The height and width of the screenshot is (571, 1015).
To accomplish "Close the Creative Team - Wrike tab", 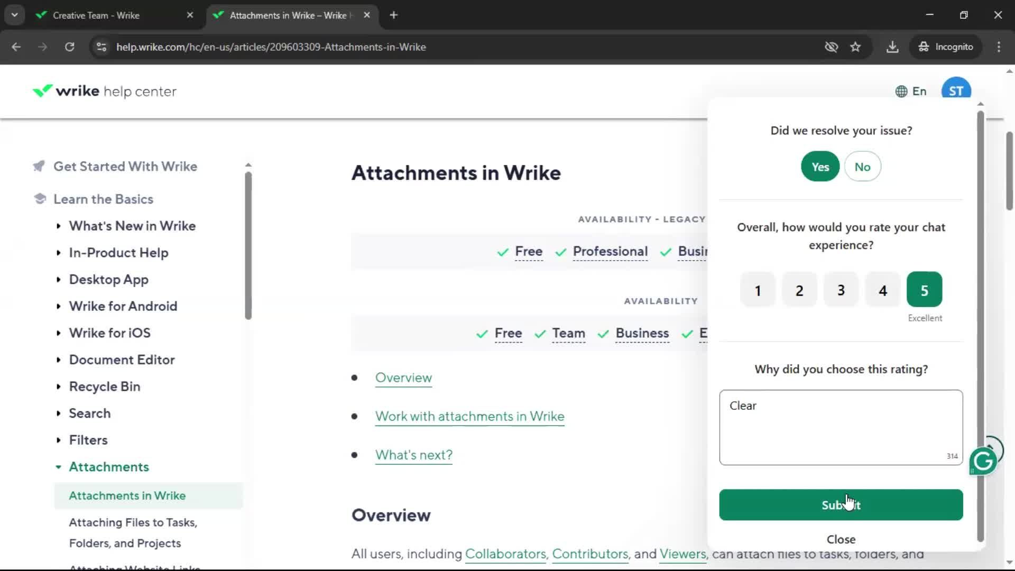I will 190,15.
